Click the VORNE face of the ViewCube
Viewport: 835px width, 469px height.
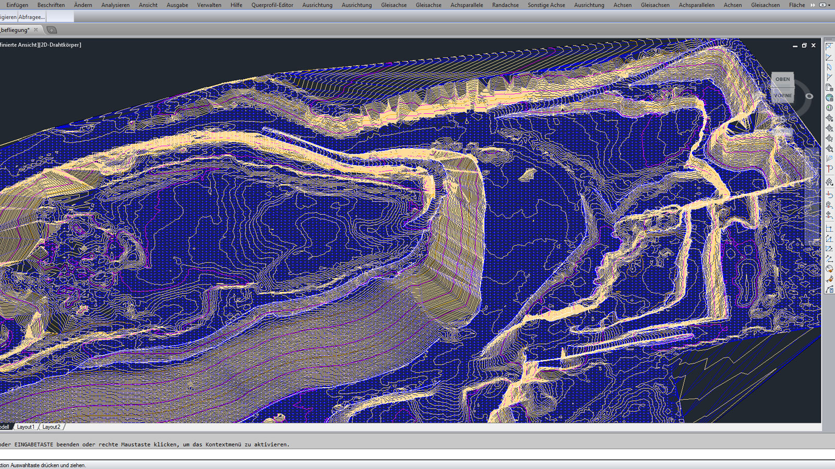782,95
